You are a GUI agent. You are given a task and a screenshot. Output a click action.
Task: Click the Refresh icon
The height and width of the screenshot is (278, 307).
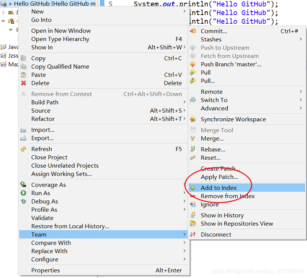click(23, 149)
